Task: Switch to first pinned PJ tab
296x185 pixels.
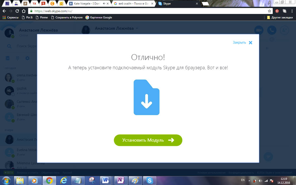Action: click(7, 4)
